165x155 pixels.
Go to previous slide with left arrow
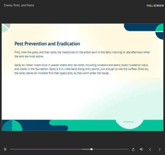[x=150, y=149]
